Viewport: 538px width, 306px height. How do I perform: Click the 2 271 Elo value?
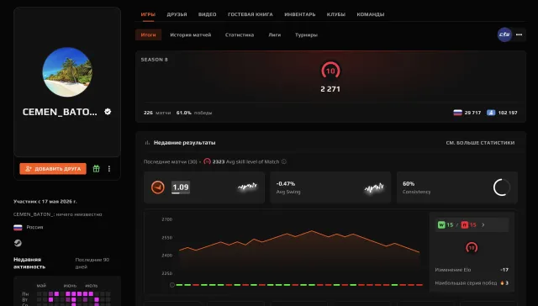[330, 89]
